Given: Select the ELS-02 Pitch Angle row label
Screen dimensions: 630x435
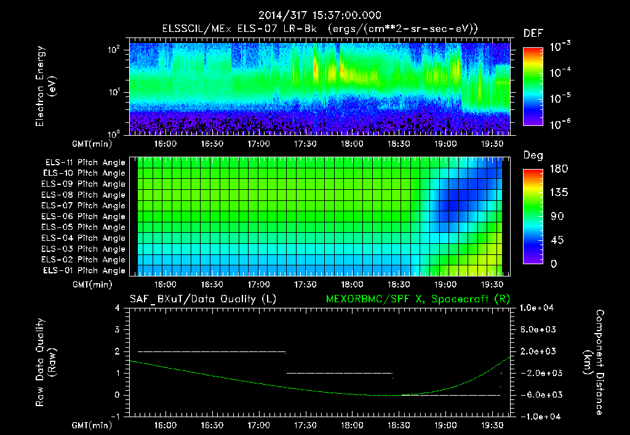Looking at the screenshot, I should click(x=84, y=260).
